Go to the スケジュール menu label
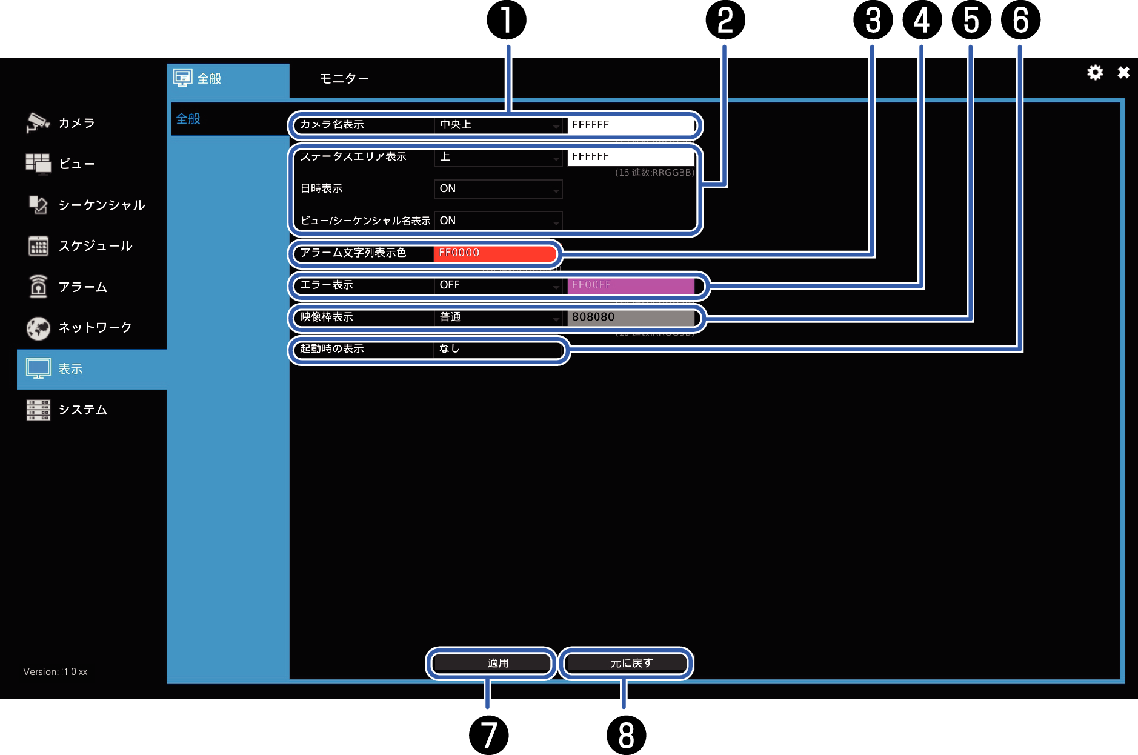The width and height of the screenshot is (1138, 755). click(95, 246)
